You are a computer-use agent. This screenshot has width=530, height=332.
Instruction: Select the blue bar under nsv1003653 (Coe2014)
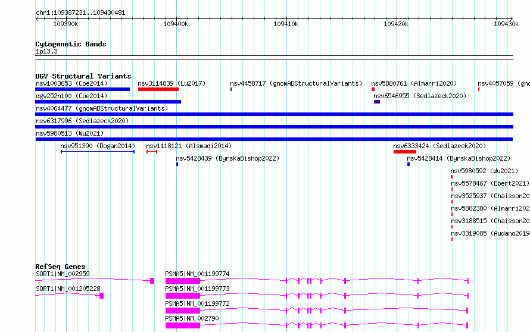click(x=82, y=89)
